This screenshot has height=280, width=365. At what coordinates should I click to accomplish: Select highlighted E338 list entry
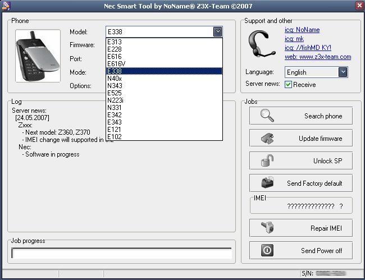pos(164,71)
